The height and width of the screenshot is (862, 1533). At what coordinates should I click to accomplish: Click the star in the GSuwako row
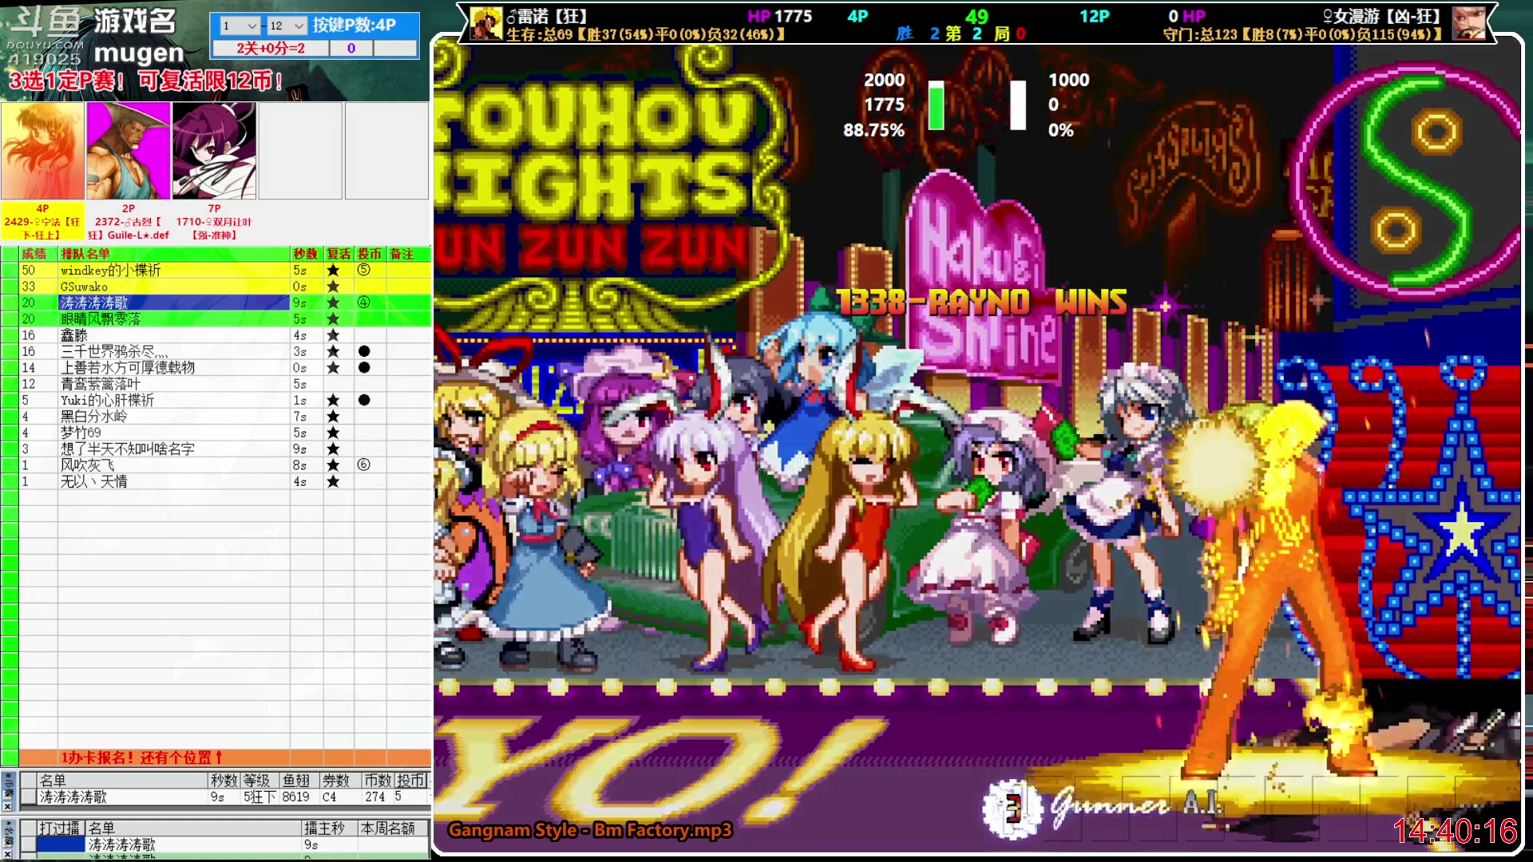click(x=333, y=287)
